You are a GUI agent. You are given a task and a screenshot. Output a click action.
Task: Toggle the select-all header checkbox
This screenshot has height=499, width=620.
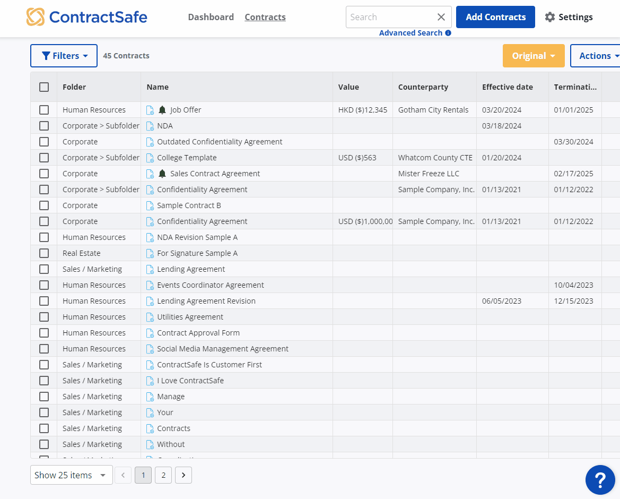tap(44, 87)
